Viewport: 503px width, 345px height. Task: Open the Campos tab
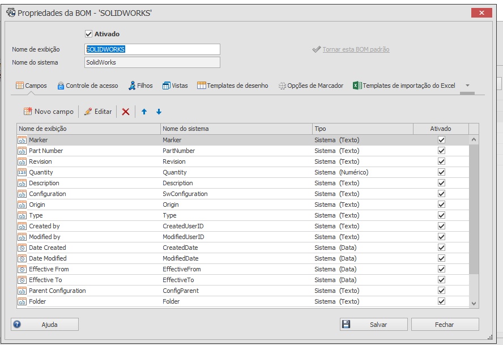pos(31,86)
